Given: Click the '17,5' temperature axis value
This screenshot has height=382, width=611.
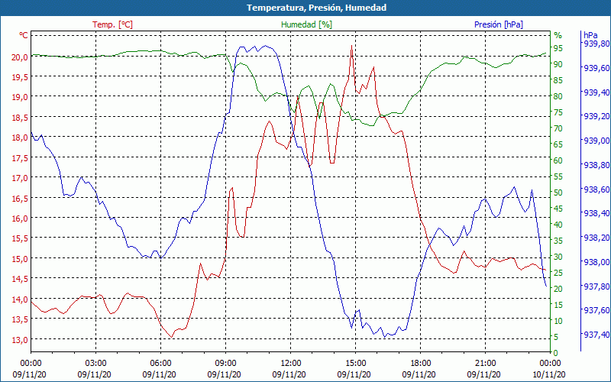Looking at the screenshot, I should pos(20,158).
